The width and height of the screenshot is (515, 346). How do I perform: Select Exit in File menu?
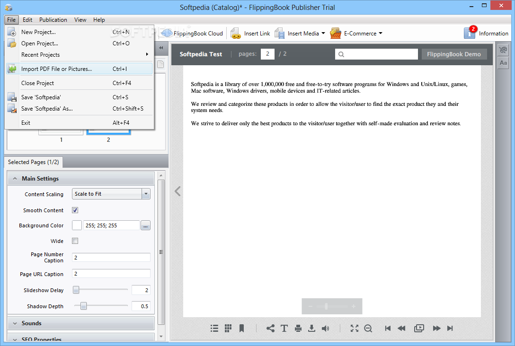tap(79, 123)
